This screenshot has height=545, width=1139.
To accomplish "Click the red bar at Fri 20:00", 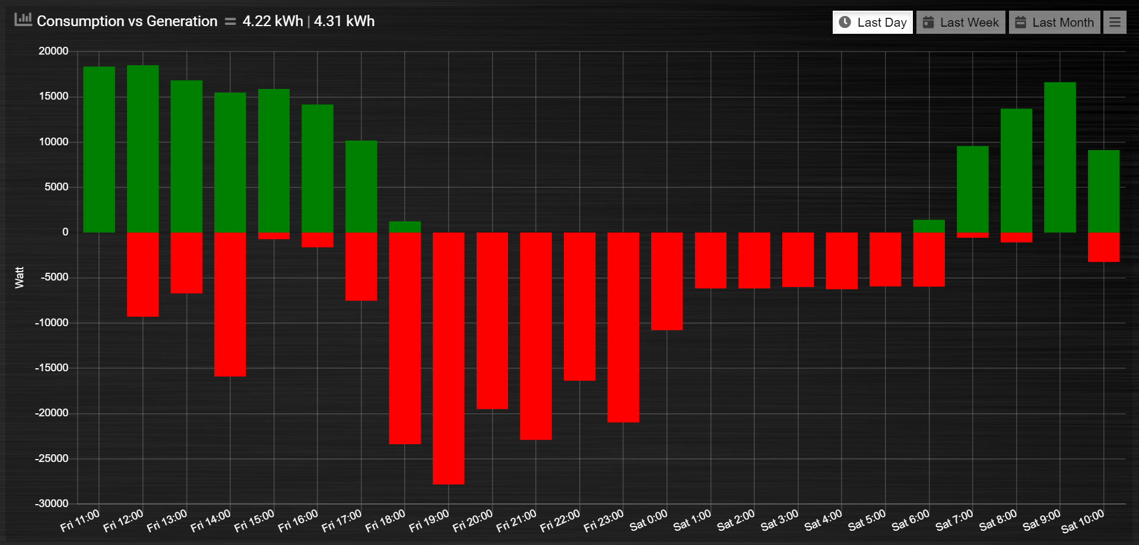I will 492,321.
